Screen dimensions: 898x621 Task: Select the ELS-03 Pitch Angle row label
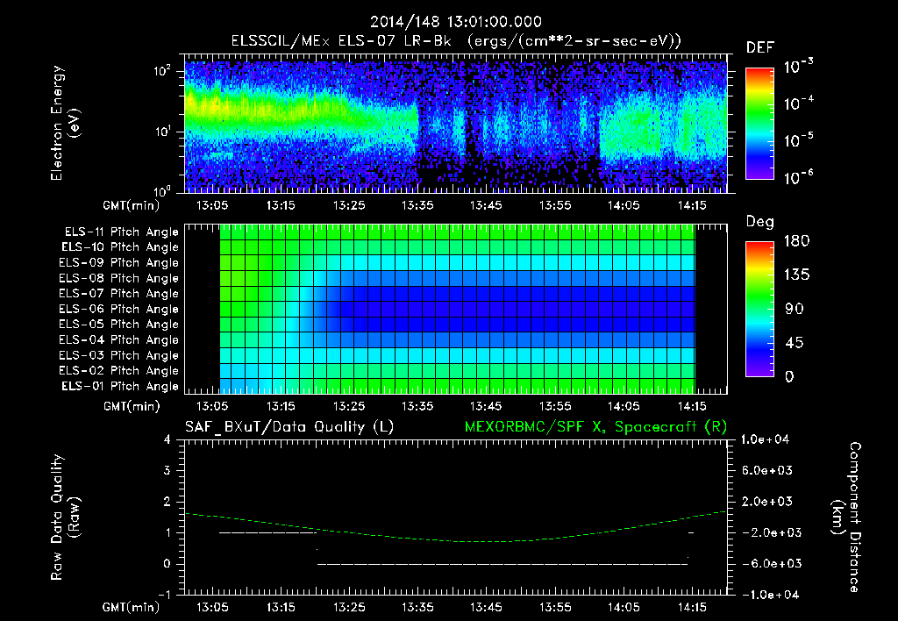[x=119, y=355]
